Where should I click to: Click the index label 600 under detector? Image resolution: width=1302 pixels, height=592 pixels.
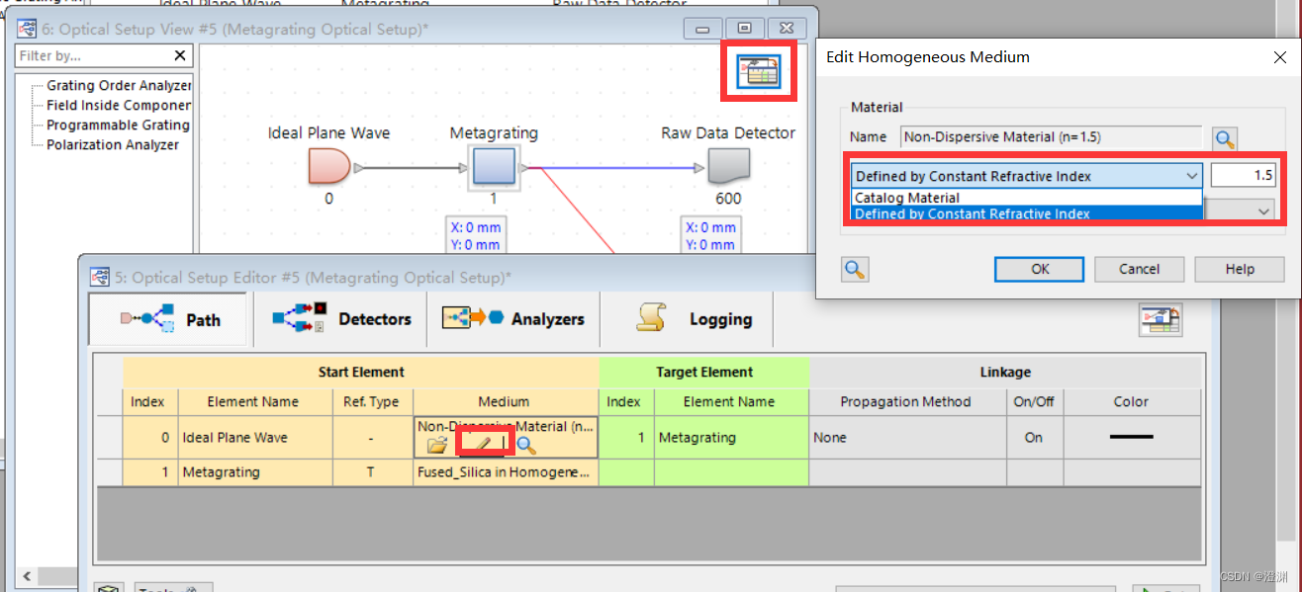click(x=728, y=199)
